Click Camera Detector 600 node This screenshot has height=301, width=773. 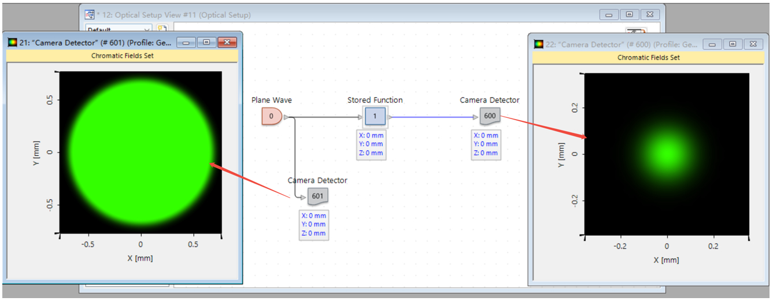[489, 116]
